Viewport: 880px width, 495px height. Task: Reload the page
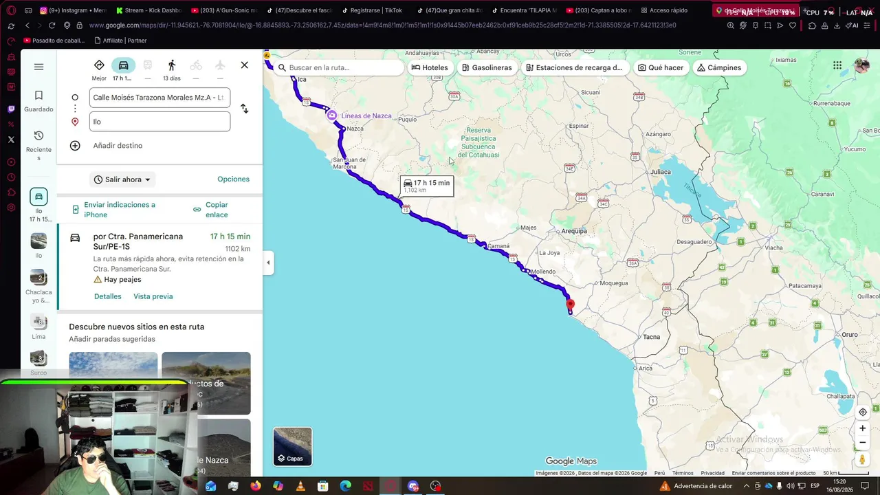pos(52,25)
